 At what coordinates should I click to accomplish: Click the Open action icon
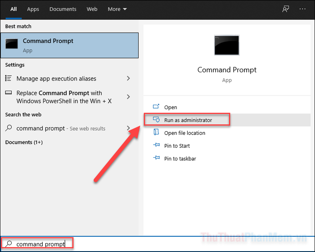point(156,106)
